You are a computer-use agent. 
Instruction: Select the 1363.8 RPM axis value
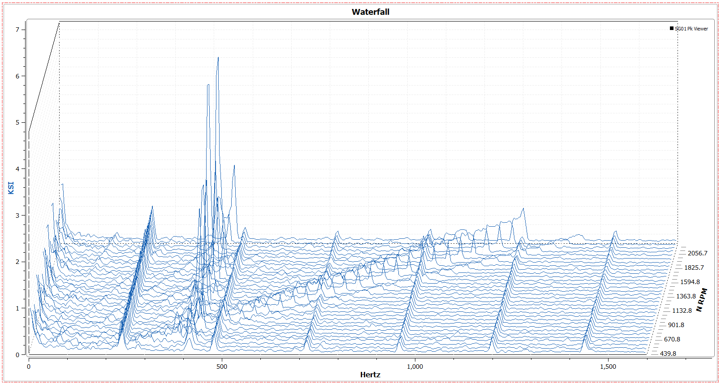click(x=686, y=296)
